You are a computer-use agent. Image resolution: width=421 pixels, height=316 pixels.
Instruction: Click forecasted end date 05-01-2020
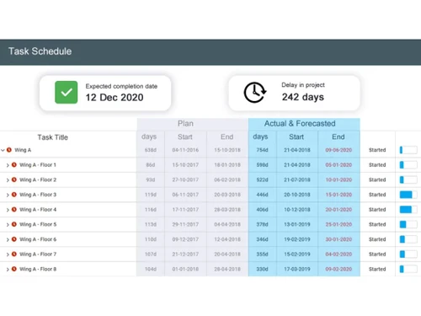click(338, 165)
